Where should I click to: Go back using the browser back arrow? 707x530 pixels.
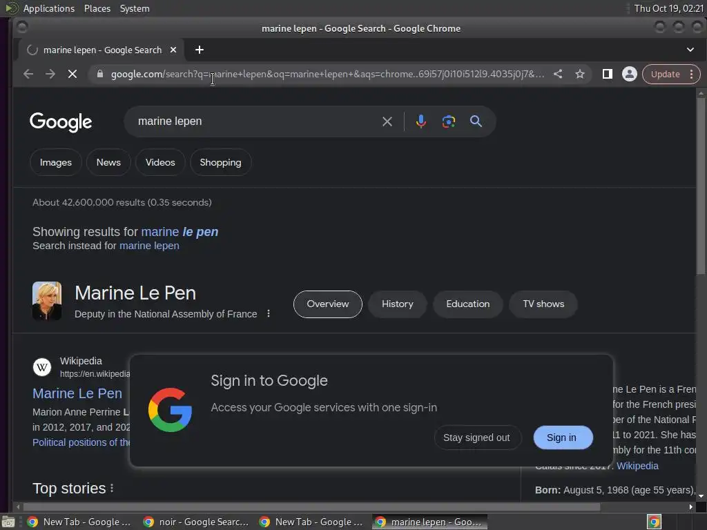coord(28,74)
